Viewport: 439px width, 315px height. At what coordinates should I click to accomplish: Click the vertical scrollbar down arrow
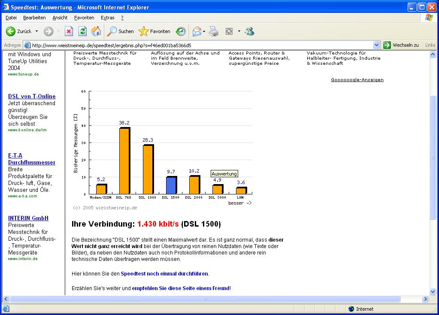(433, 292)
